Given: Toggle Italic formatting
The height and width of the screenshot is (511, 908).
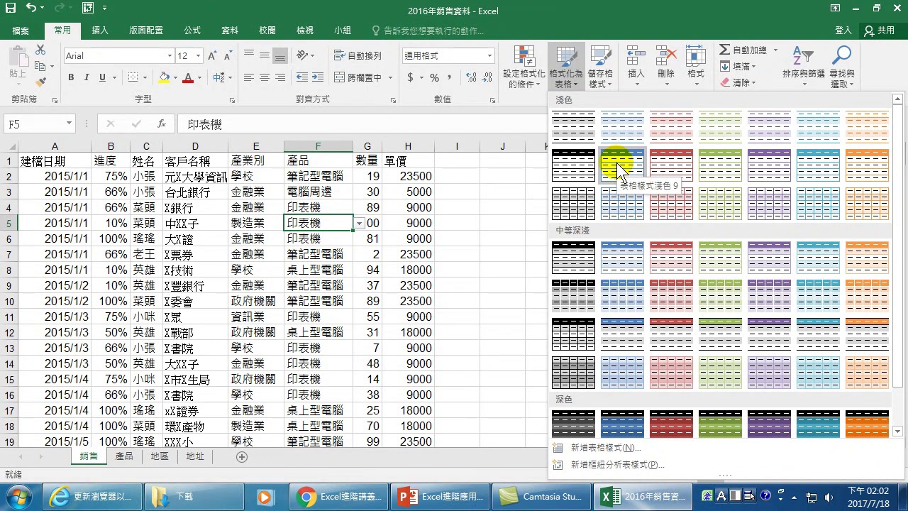Looking at the screenshot, I should tap(87, 77).
